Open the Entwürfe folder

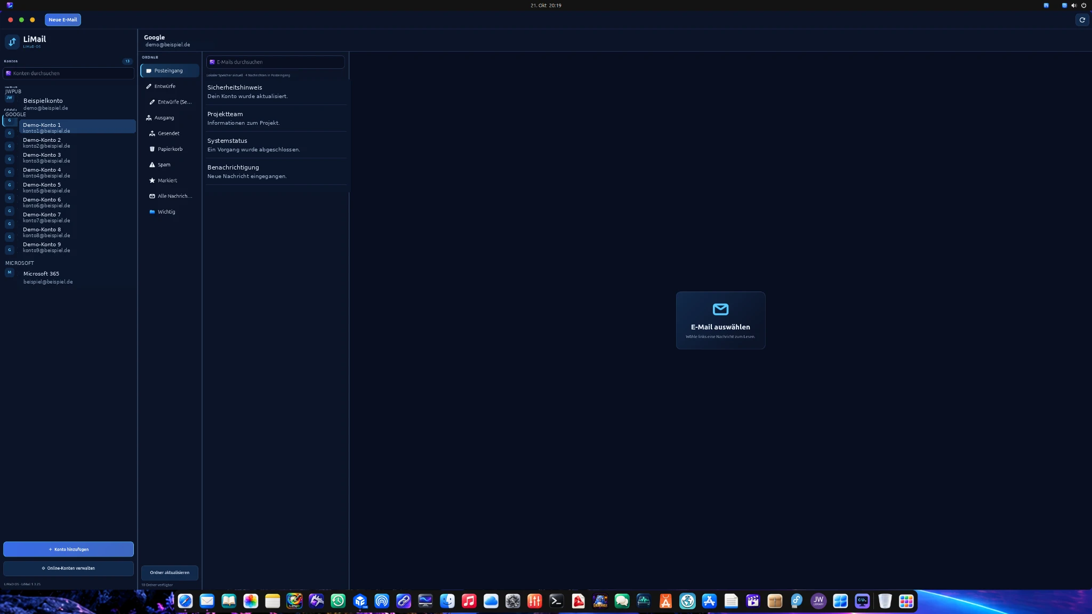pos(170,86)
